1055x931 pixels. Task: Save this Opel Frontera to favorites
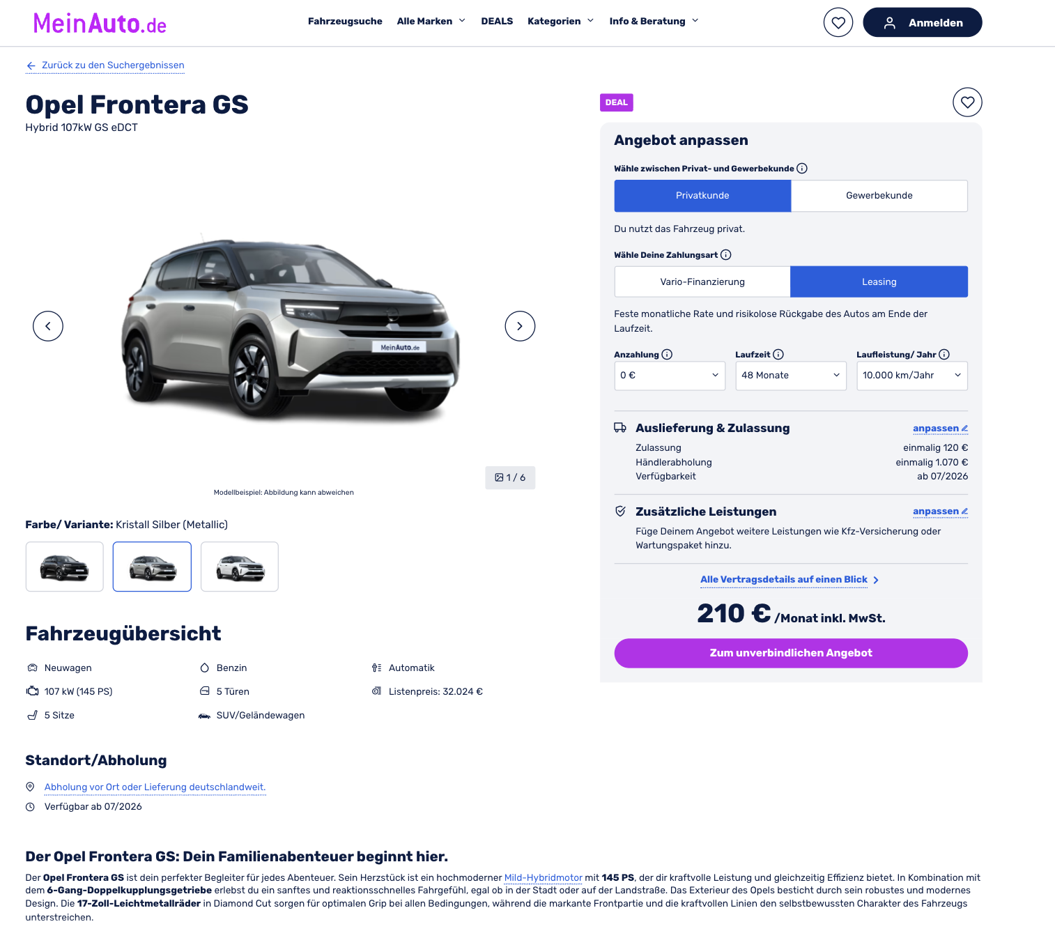pos(967,102)
